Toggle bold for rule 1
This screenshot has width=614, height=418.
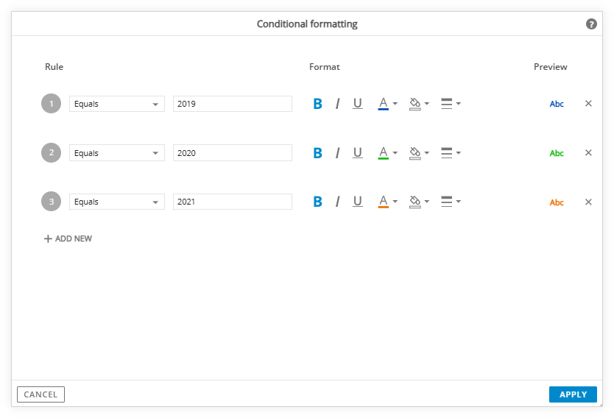[x=317, y=104]
